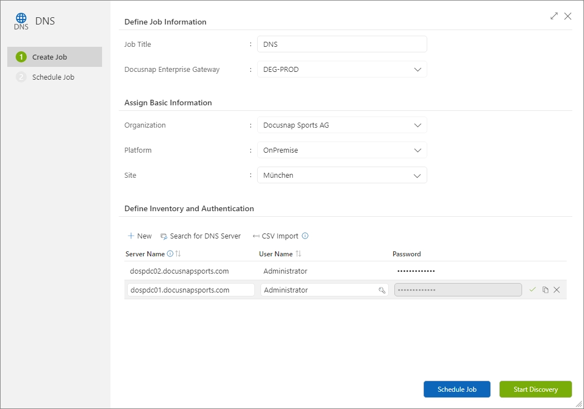Edit the dospdc01.docusnapsports.com server name field

[x=191, y=290]
